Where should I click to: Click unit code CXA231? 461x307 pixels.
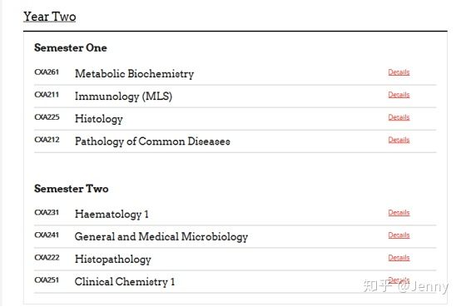pos(47,212)
